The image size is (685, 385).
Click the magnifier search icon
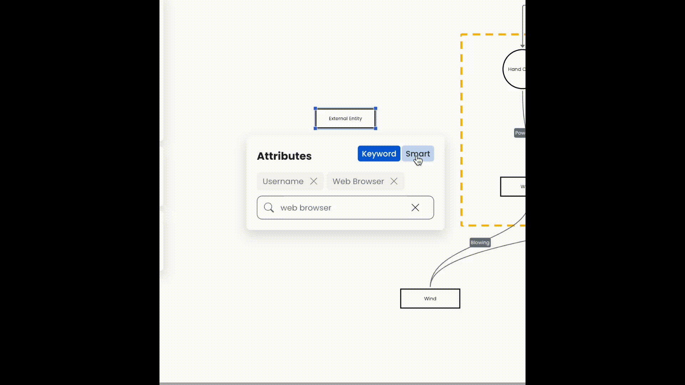point(269,207)
